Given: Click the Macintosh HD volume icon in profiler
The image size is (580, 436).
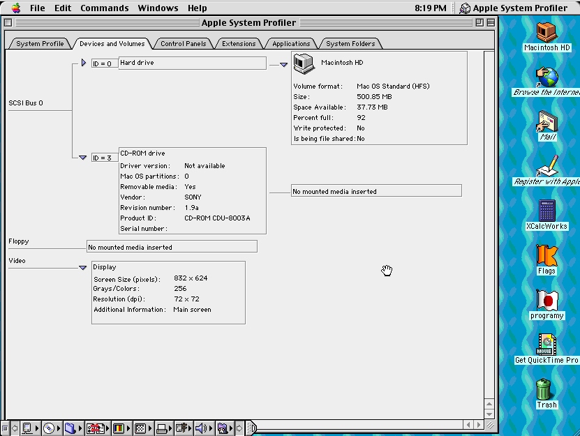Looking at the screenshot, I should pyautogui.click(x=304, y=63).
